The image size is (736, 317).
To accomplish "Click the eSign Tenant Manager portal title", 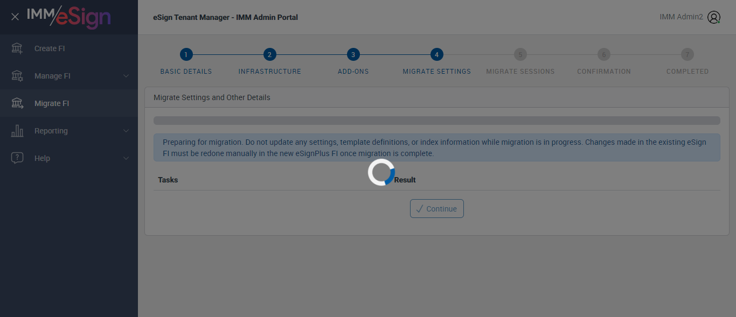I will 225,17.
